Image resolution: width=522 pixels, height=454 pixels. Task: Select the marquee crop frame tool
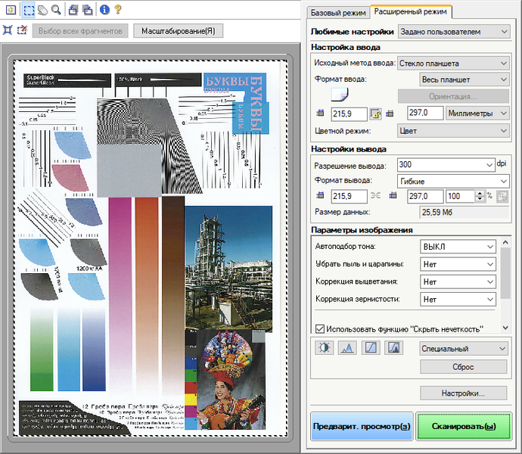[27, 10]
